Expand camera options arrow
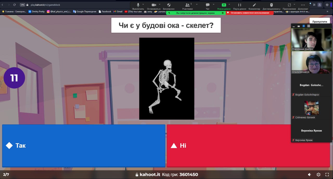Viewport: 333px width, 179px height. [159, 4]
